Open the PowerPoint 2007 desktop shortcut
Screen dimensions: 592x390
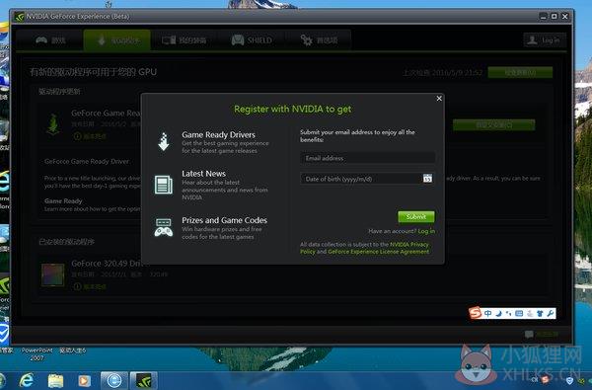pyautogui.click(x=37, y=354)
